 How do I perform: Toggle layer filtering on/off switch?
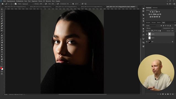(175, 25)
